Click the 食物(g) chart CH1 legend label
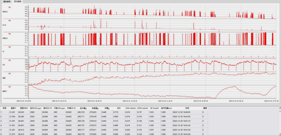281x136 pixels. click(10, 7)
